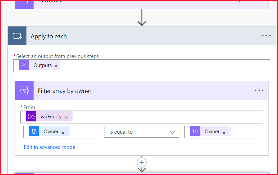Click the blue clock Owner token icon

(x=34, y=131)
